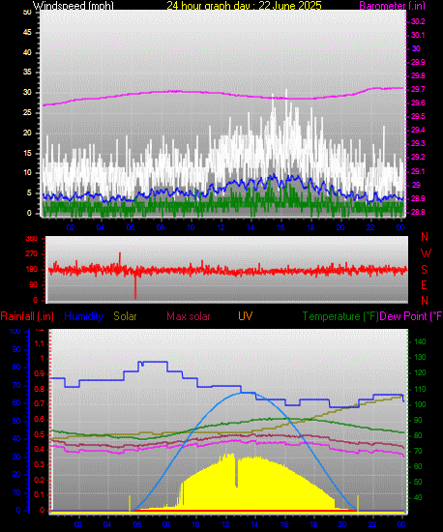Select the "Max solar" legend label

pos(189,316)
